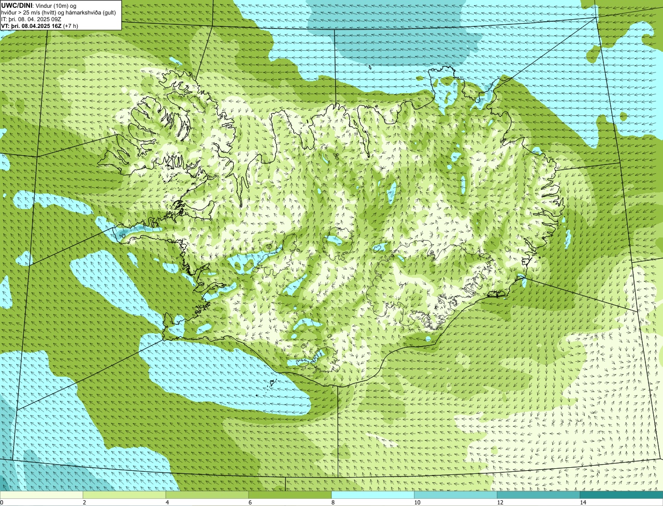The height and width of the screenshot is (506, 663).
Task: Pick the light cyan 8–10 m/s color band
Action: point(373,495)
